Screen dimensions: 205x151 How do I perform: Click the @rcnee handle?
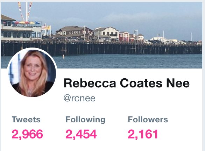[x=79, y=98]
